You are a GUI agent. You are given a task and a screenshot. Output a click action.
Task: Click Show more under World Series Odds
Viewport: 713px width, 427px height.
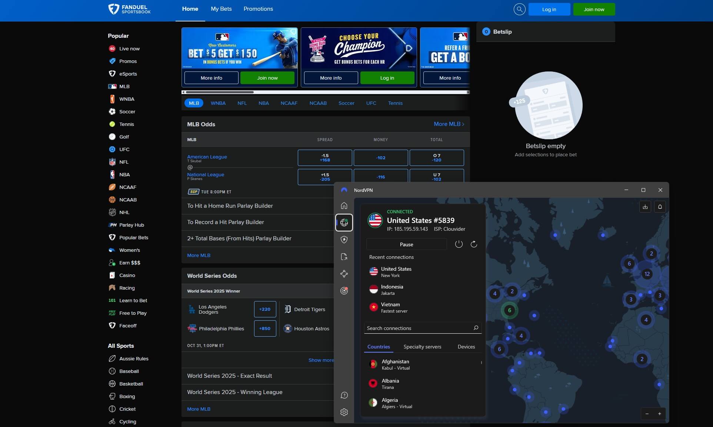click(321, 360)
